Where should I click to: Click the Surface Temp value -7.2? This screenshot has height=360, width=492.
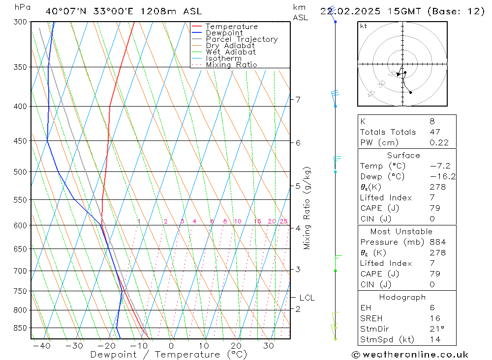pos(440,166)
